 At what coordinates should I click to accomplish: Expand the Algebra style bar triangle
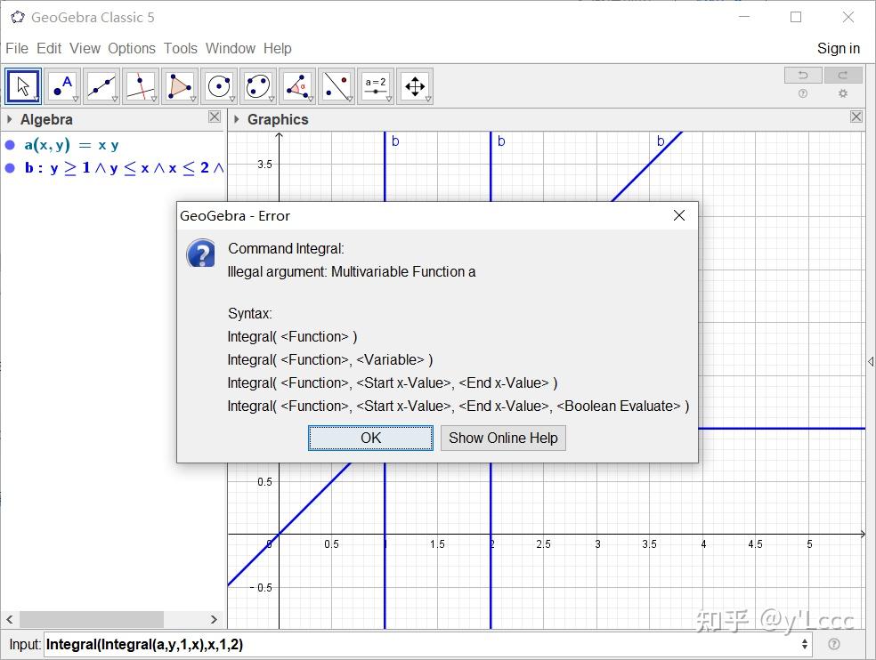10,119
